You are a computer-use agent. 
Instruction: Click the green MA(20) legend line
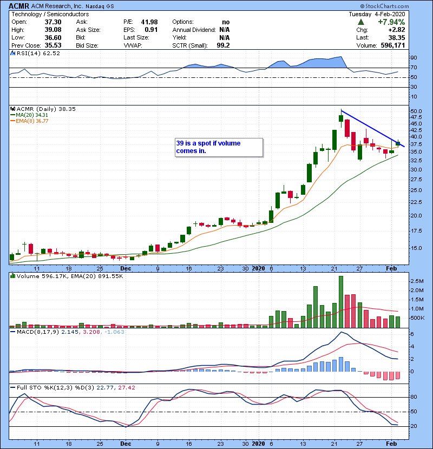(x=12, y=115)
